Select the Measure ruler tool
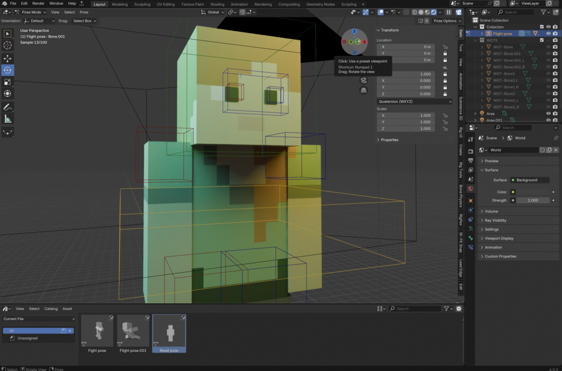Screen dimensions: 562x371 7,119
